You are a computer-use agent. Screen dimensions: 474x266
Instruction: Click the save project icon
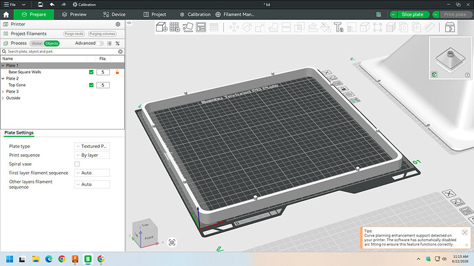point(41,5)
